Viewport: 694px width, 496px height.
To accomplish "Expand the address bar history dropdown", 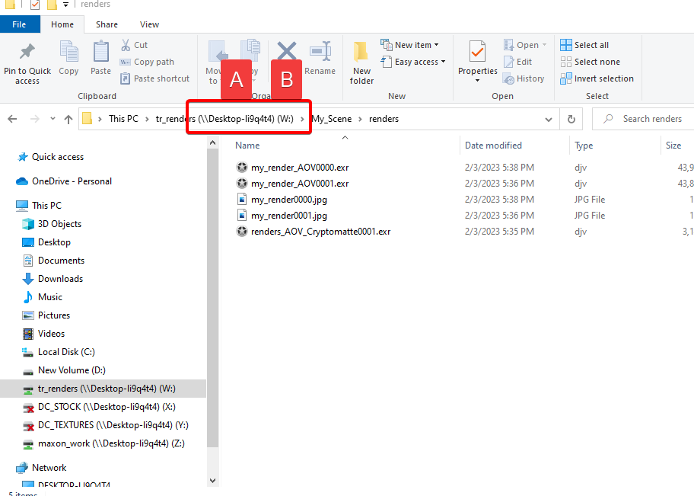I will tap(549, 119).
